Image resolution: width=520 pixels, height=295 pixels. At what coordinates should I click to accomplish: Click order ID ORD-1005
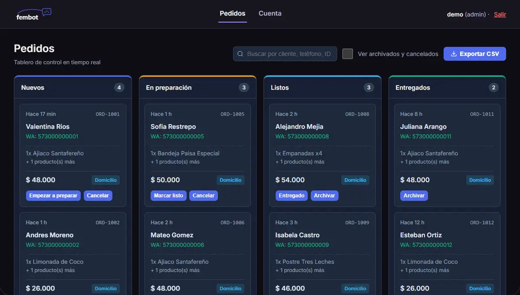coord(232,114)
